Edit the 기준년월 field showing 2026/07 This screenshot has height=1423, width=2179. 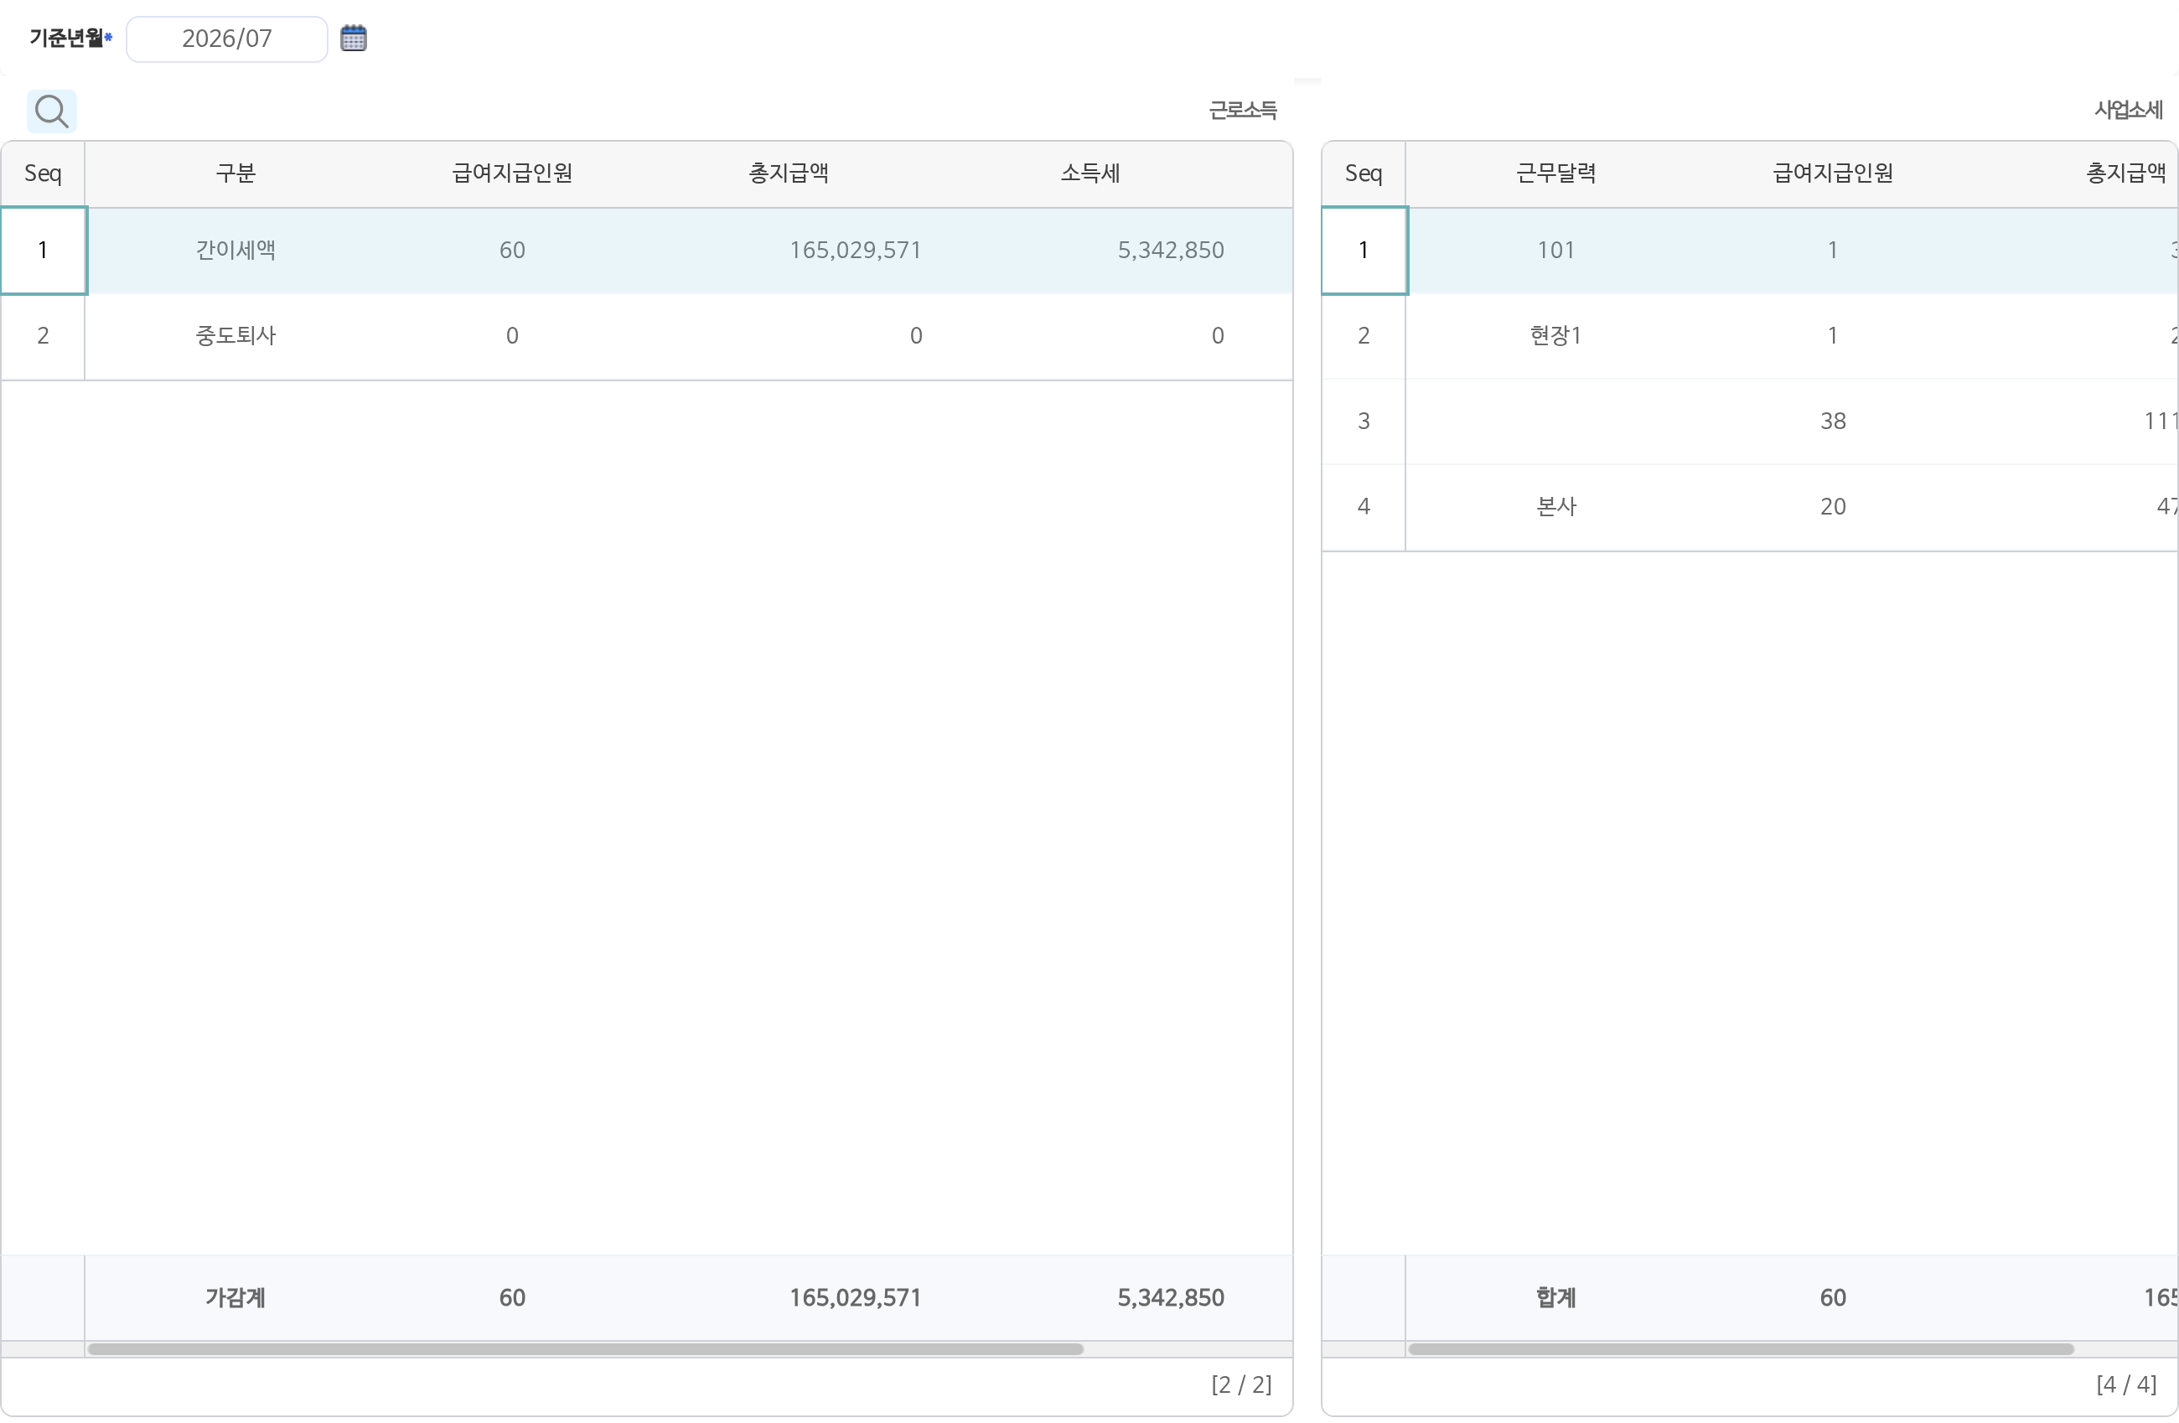pos(226,39)
